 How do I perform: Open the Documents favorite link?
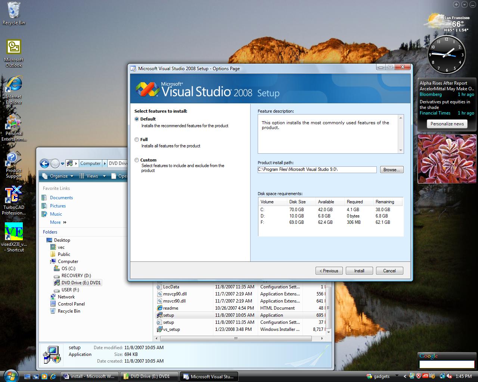(x=61, y=198)
